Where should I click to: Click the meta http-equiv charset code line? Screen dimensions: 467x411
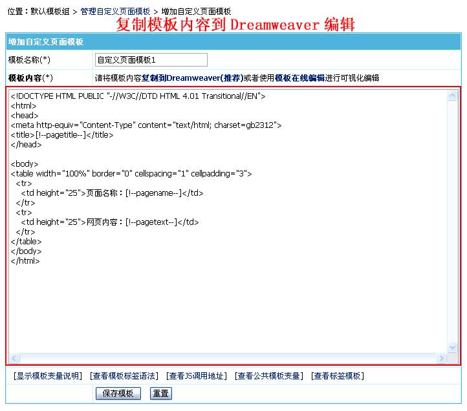146,125
